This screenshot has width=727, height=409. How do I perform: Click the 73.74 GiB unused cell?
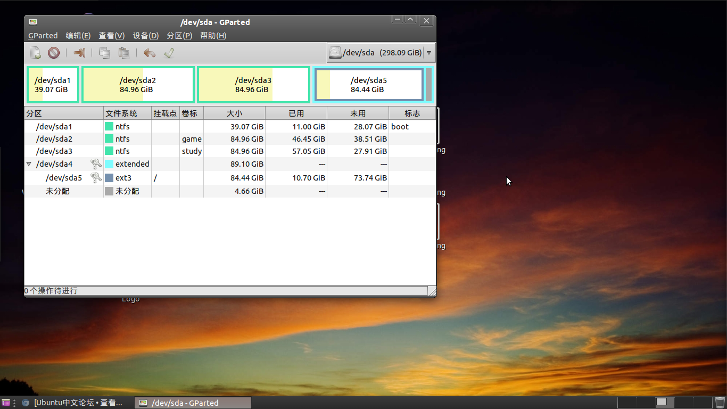point(358,178)
